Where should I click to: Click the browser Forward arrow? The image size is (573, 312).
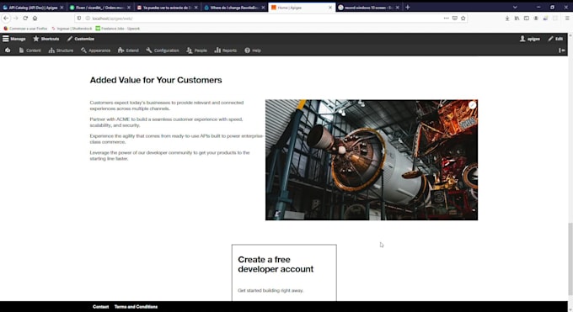[16, 19]
